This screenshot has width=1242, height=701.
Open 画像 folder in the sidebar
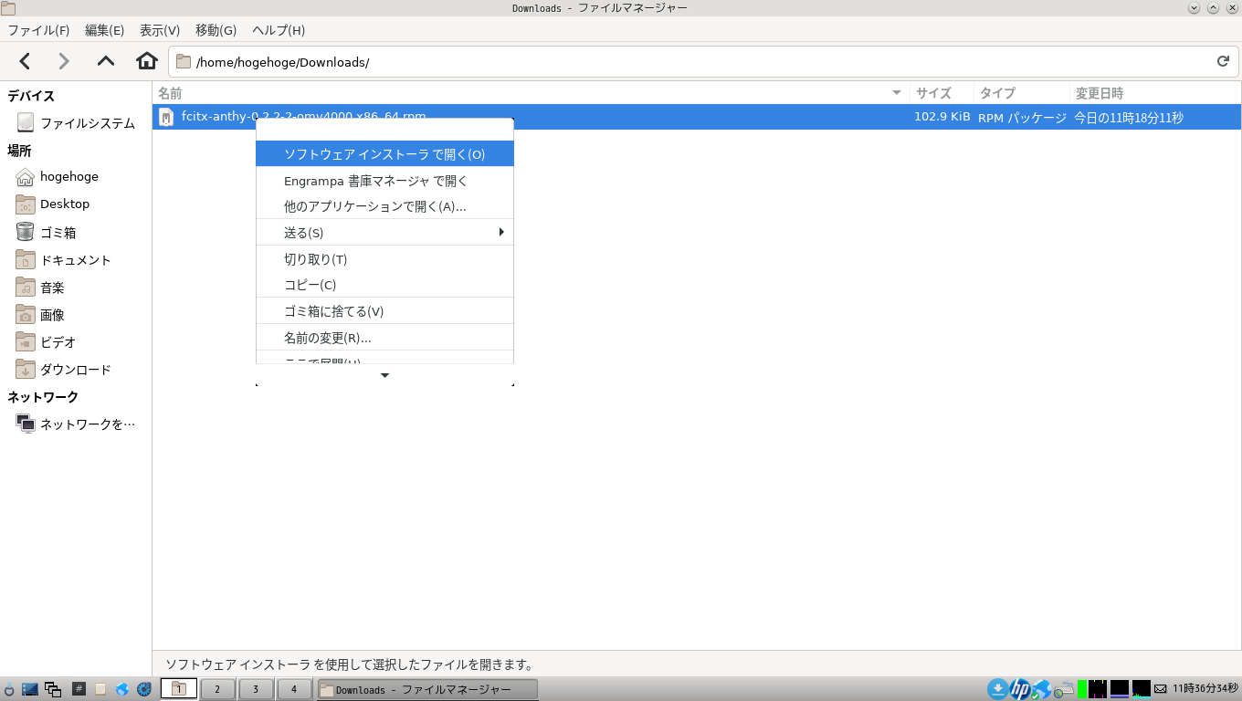[40, 315]
